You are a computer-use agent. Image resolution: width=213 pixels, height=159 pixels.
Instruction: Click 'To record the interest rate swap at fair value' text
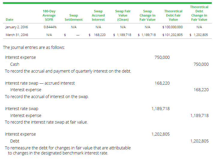pos(46,122)
